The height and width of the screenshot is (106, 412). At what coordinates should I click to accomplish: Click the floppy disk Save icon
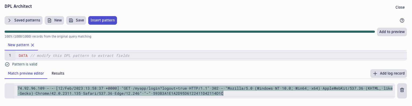(71, 20)
